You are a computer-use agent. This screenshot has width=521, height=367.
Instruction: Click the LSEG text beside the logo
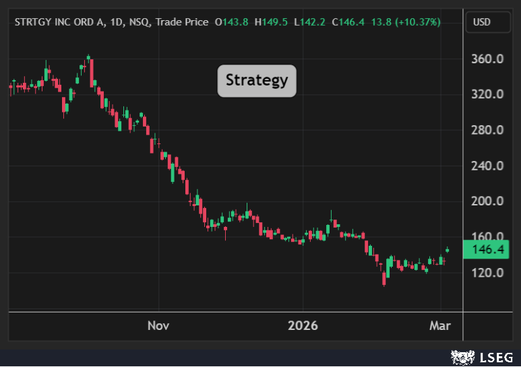(x=497, y=357)
